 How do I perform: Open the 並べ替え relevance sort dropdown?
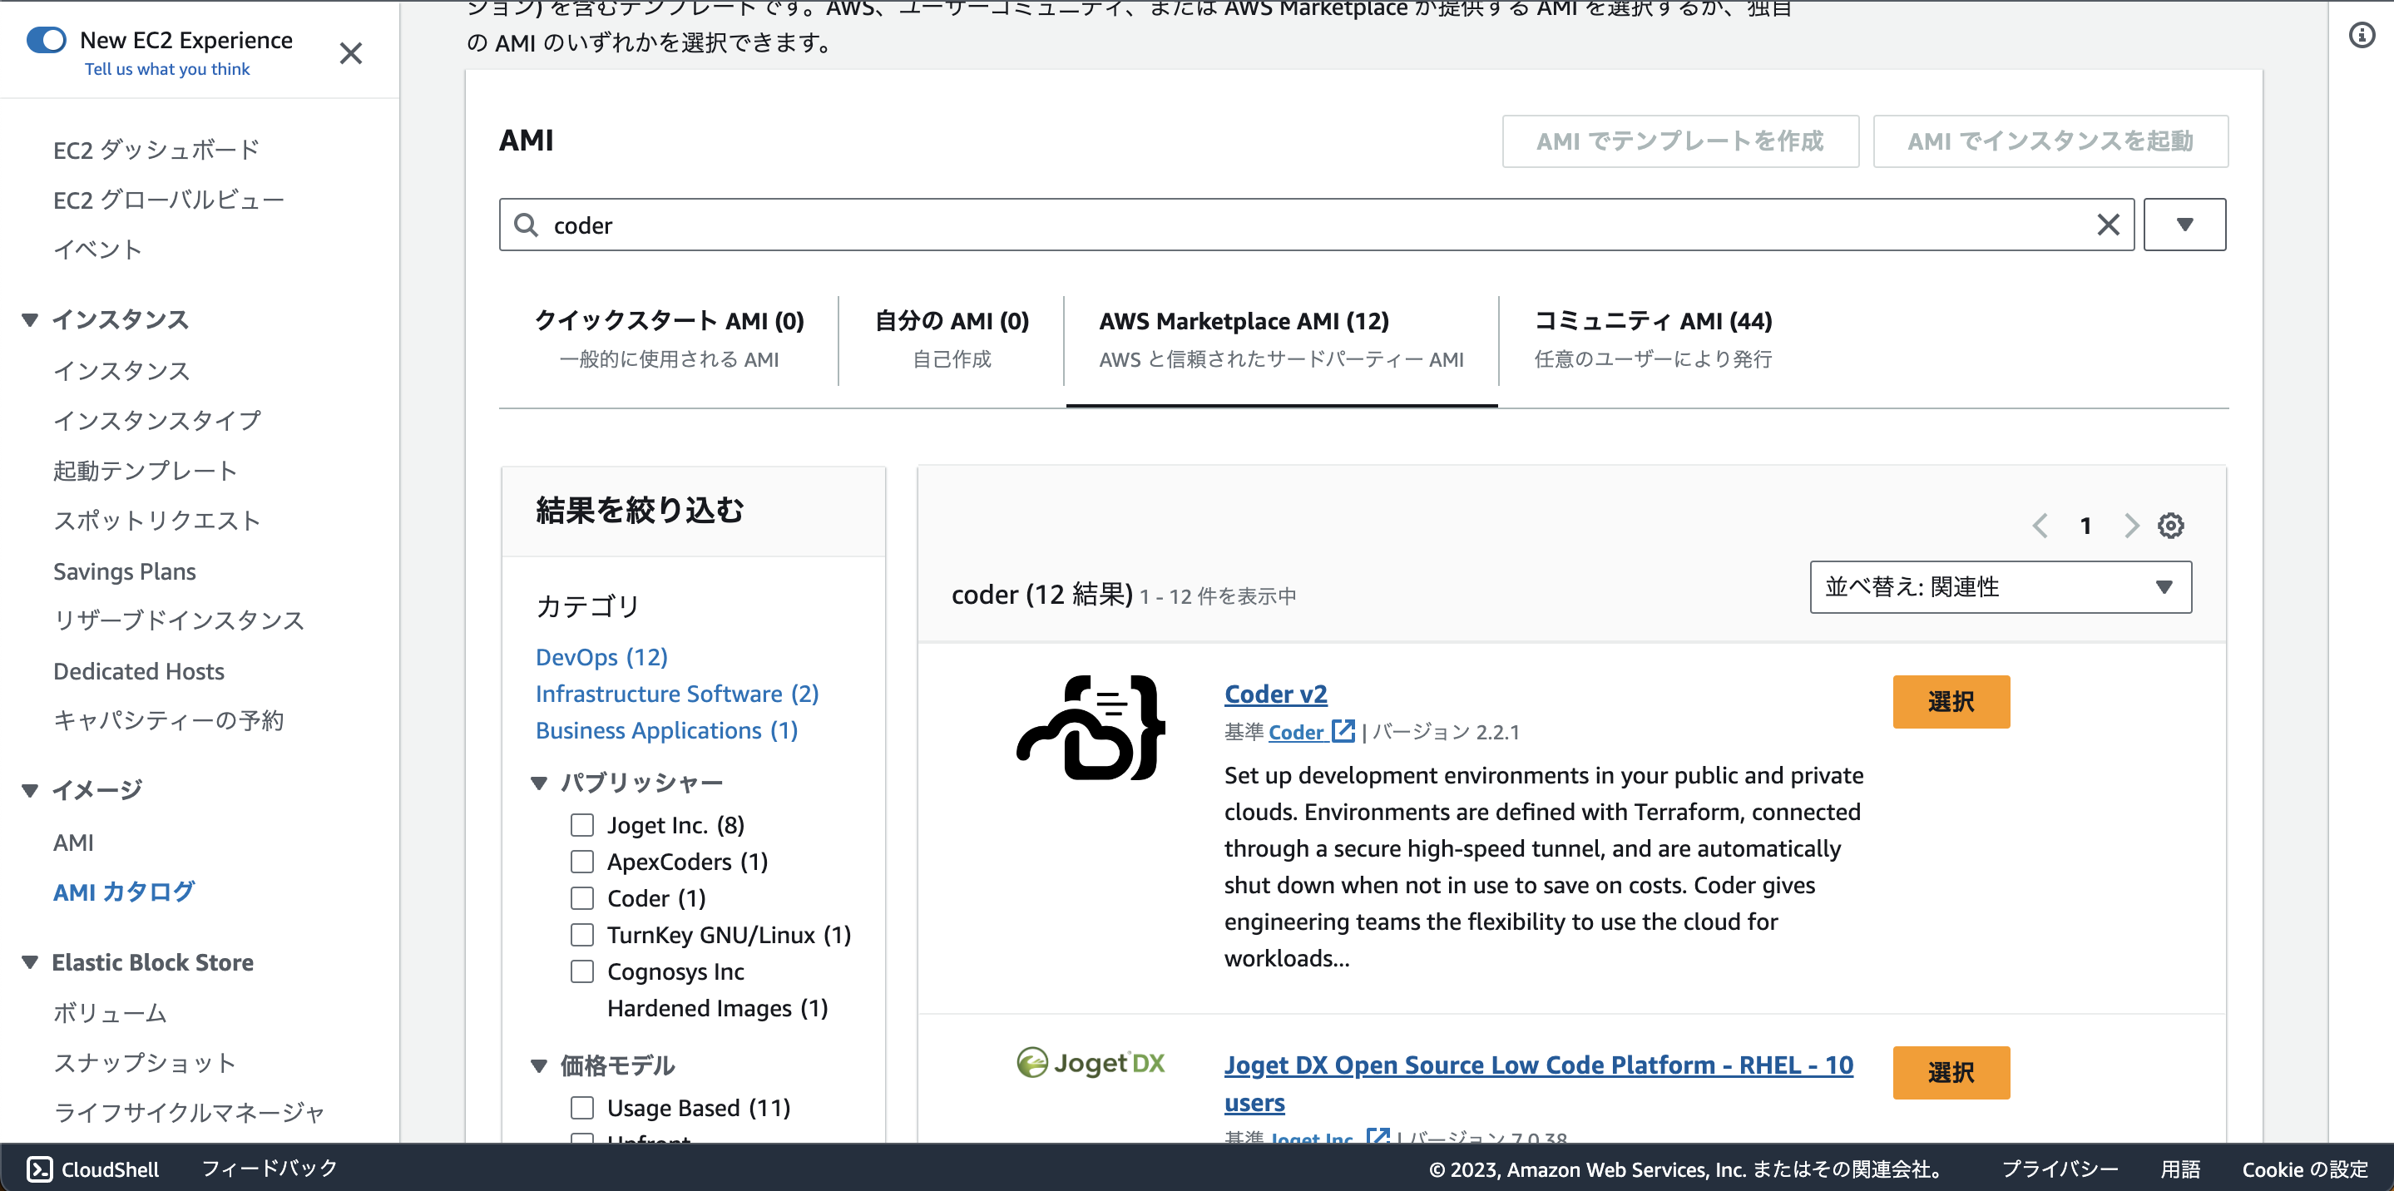pos(1999,586)
